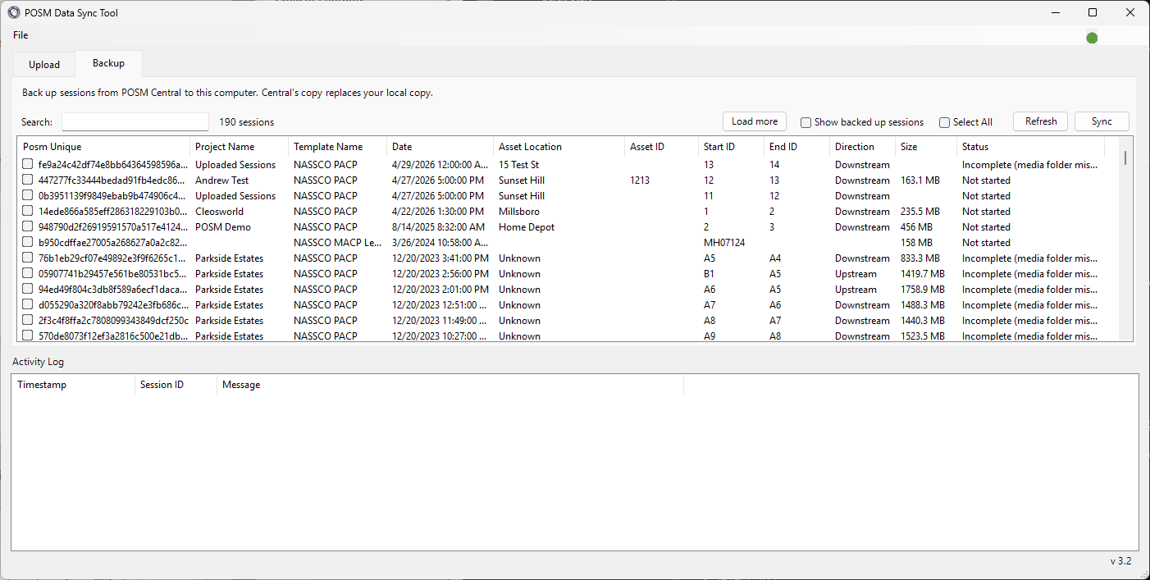Click the 12/20/2023 2:56:00 PM date cell
1150x580 pixels.
point(440,274)
